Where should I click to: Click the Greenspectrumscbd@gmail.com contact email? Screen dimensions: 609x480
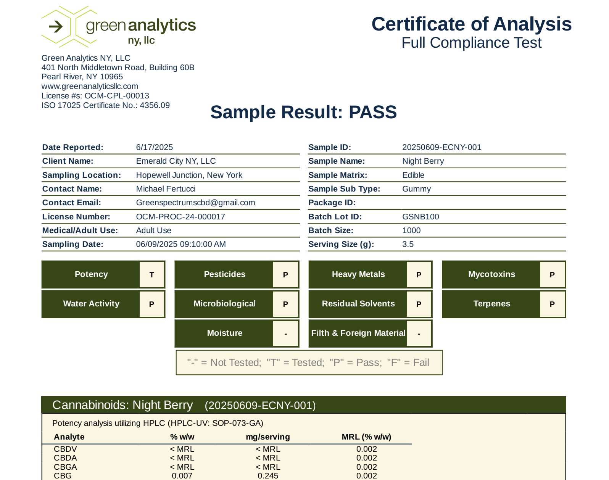point(195,203)
